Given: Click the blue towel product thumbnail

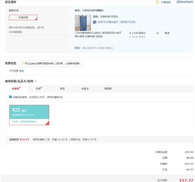Looking at the screenshot, I should [x=83, y=23].
